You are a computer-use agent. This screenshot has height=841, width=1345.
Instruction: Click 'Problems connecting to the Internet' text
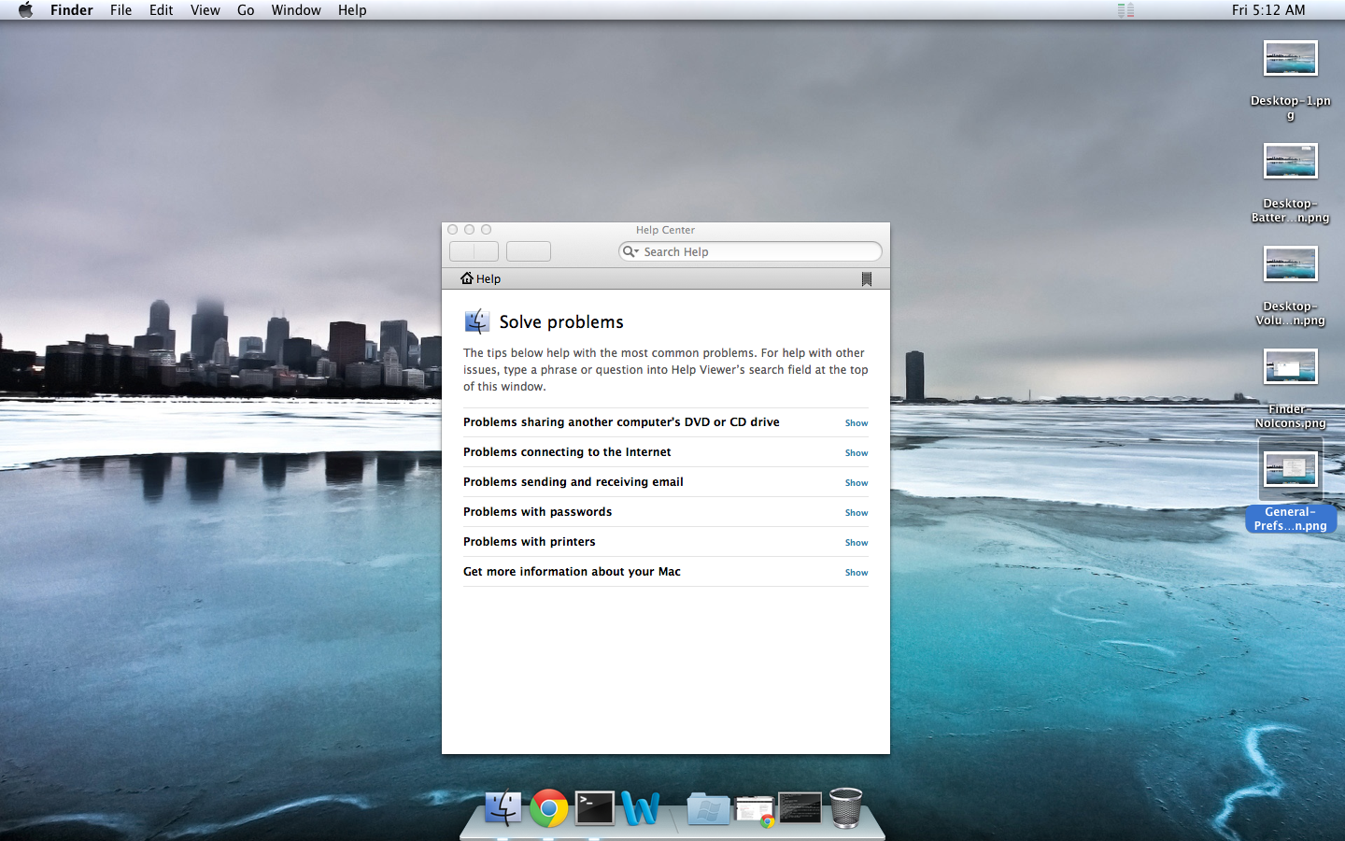[x=567, y=452]
